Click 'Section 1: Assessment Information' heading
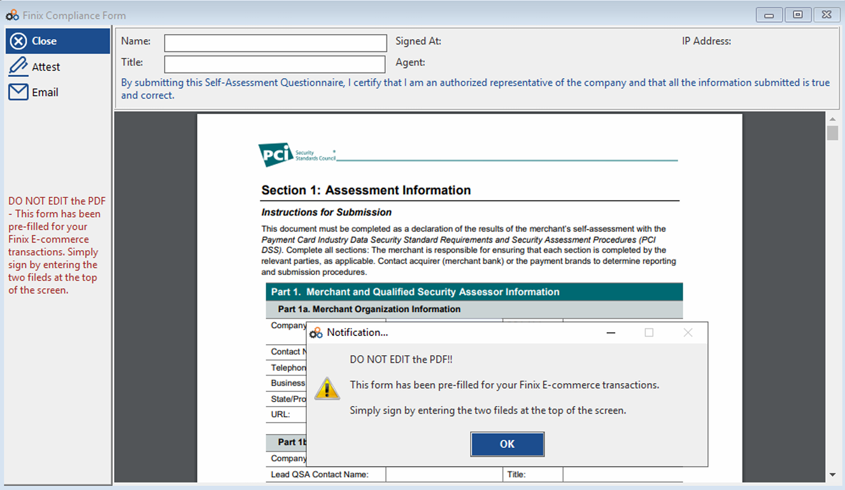 coord(366,190)
